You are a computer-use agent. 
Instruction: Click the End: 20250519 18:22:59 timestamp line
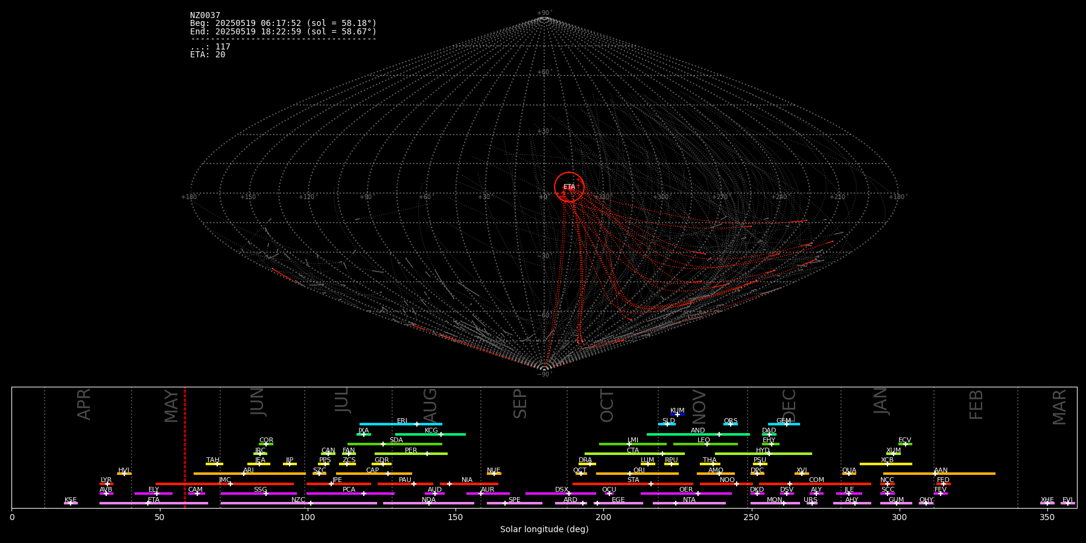click(283, 31)
